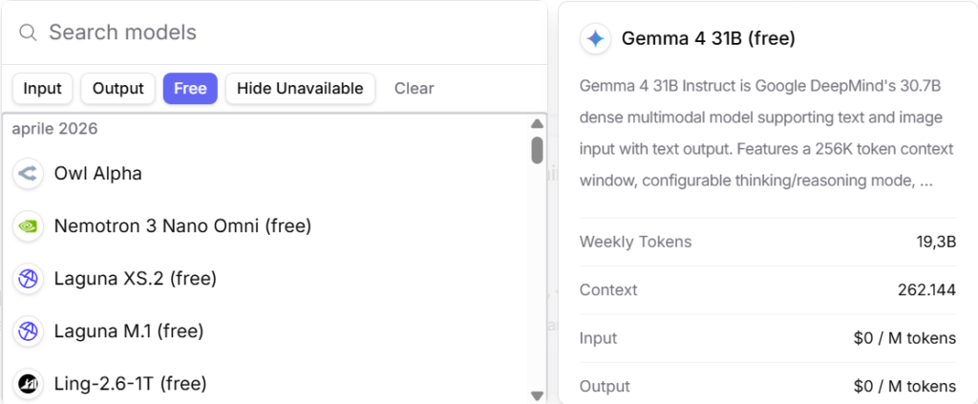
Task: Click the Nvidia Nemotron 3 Nano icon
Action: coord(28,225)
